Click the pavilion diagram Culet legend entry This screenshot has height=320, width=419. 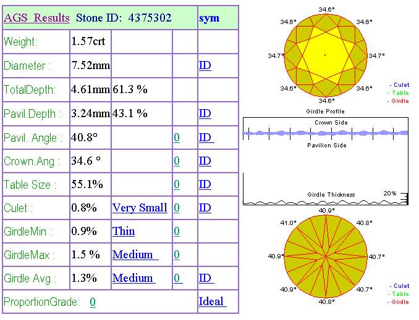[399, 286]
